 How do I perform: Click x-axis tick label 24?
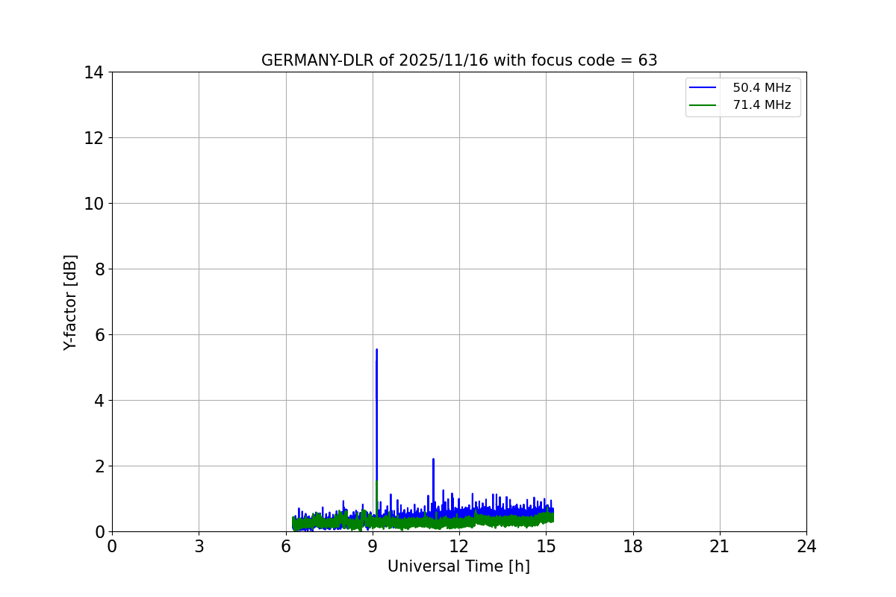point(806,546)
